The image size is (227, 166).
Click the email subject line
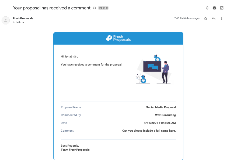click(x=52, y=8)
